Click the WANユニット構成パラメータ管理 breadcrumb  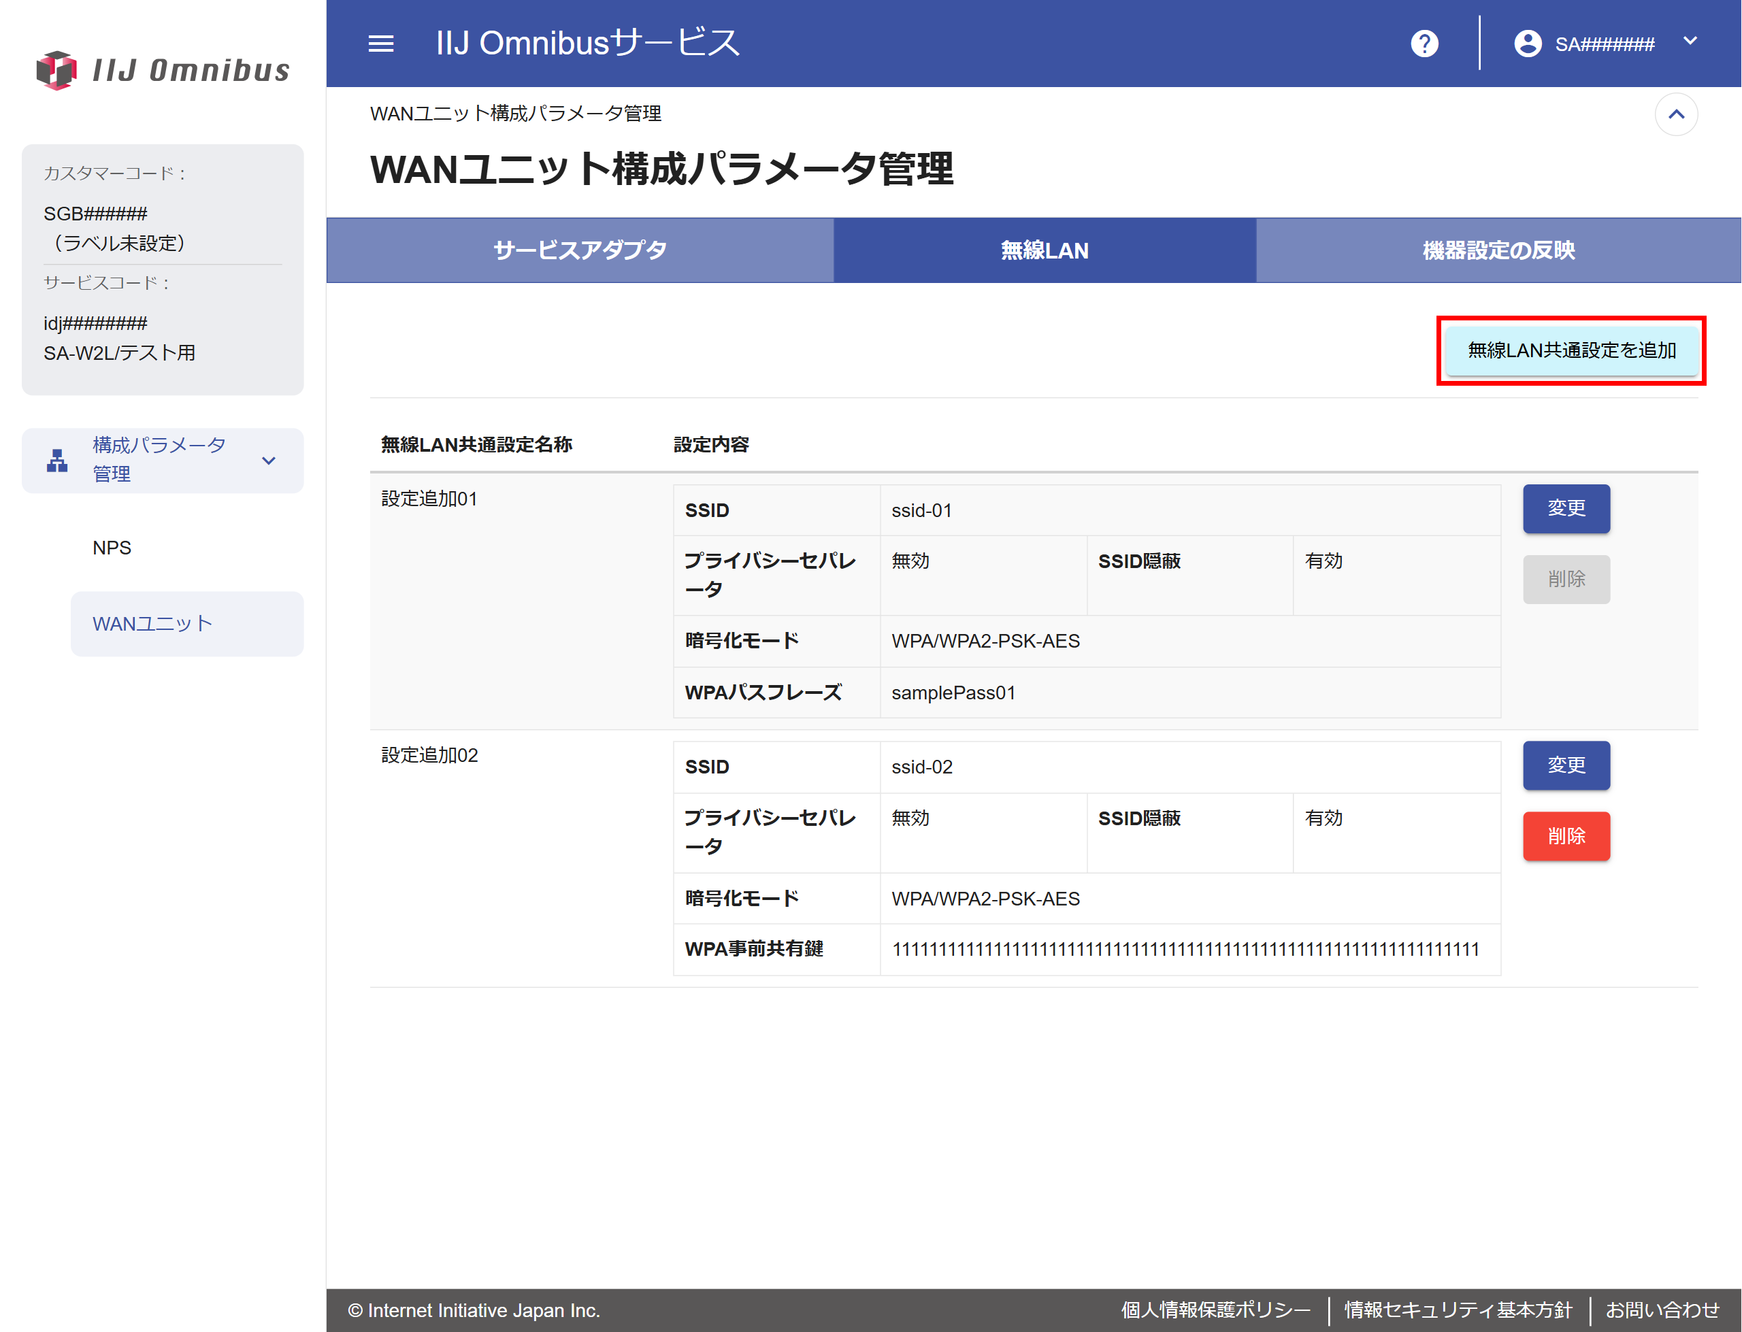tap(515, 114)
